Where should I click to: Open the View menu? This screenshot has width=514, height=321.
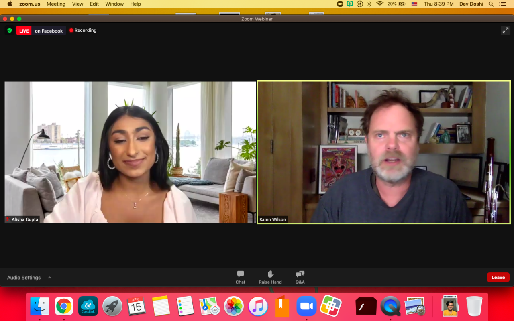pos(78,4)
